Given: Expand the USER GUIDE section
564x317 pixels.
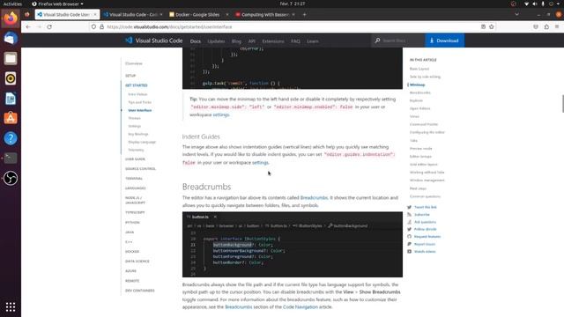Looking at the screenshot, I should (135, 159).
